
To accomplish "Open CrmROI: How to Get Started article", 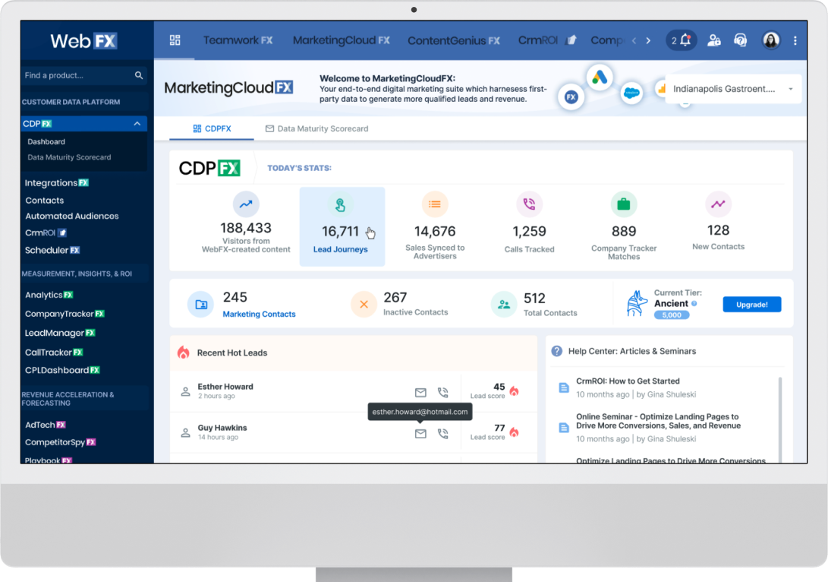I will [628, 381].
